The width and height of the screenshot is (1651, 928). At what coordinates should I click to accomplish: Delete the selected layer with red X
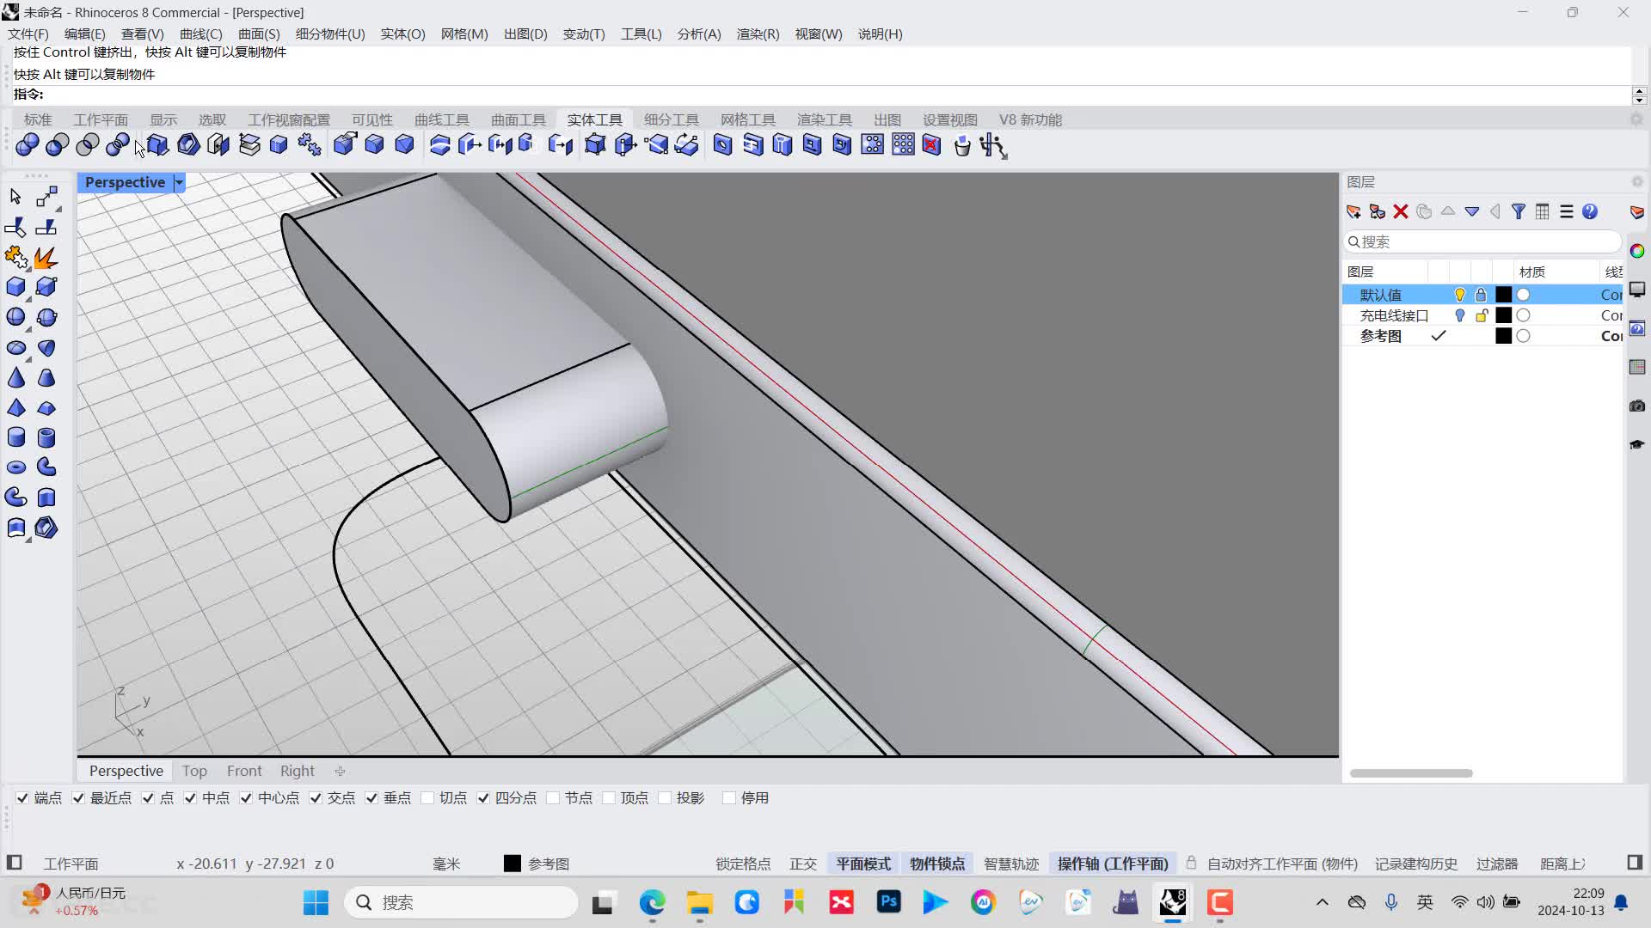pos(1401,211)
